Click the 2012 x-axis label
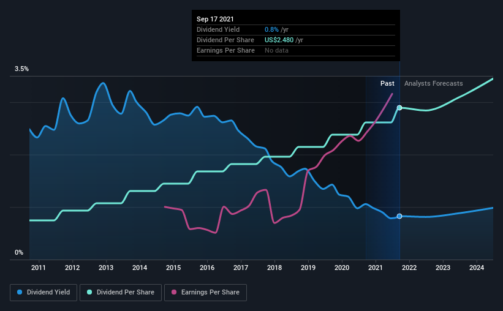The width and height of the screenshot is (503, 311). pos(72,268)
